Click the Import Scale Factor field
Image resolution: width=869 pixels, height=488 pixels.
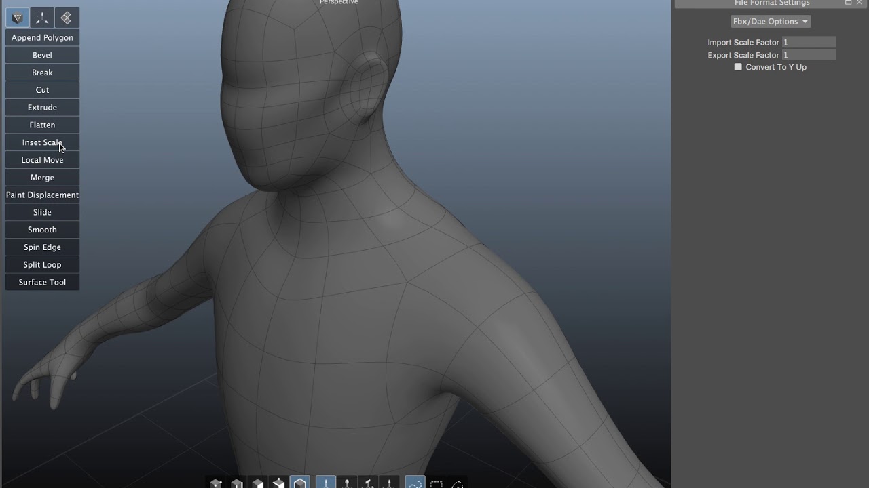pos(809,42)
